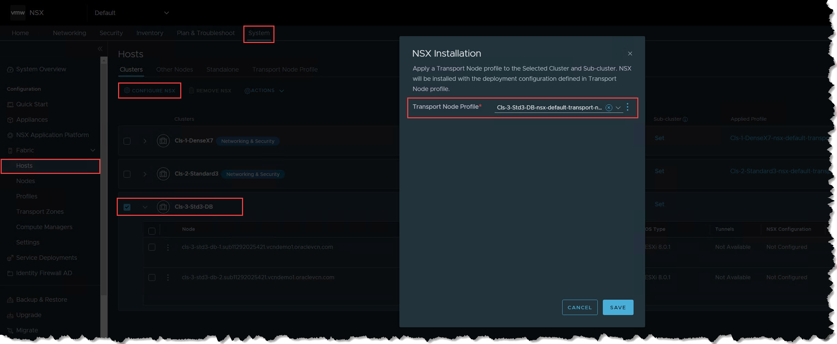Select Profiles in the sidebar

coord(27,196)
